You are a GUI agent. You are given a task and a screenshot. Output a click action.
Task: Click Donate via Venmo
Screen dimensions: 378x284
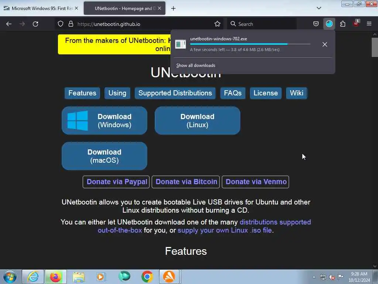[x=255, y=182]
